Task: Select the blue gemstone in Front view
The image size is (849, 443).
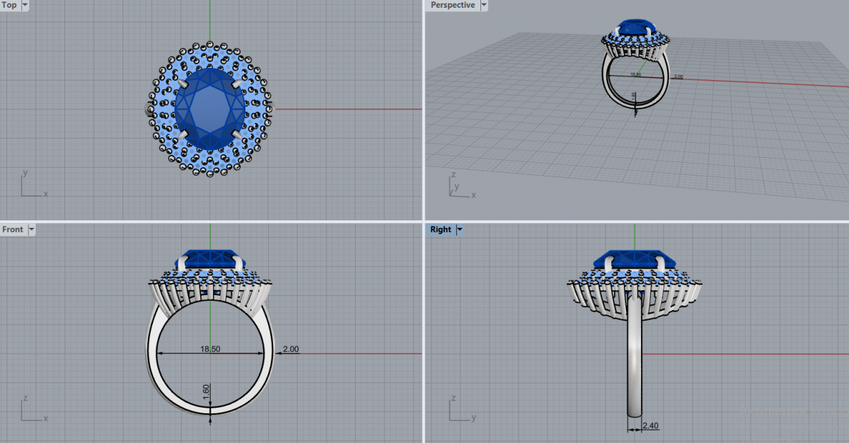Action: click(x=210, y=258)
